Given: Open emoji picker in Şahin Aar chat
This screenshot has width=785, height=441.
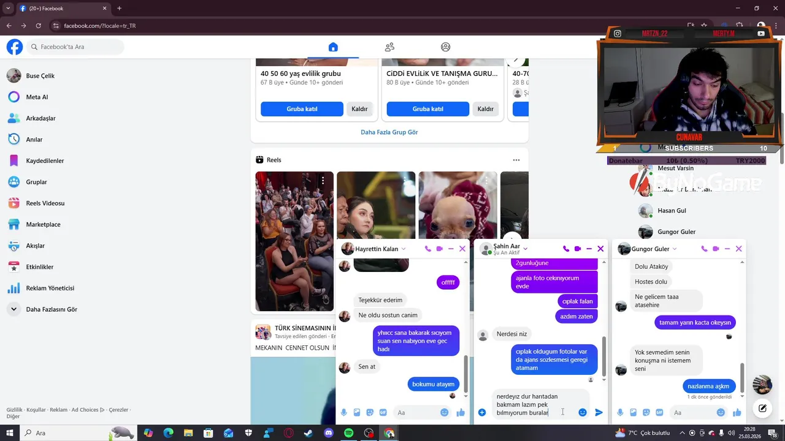Looking at the screenshot, I should (583, 412).
